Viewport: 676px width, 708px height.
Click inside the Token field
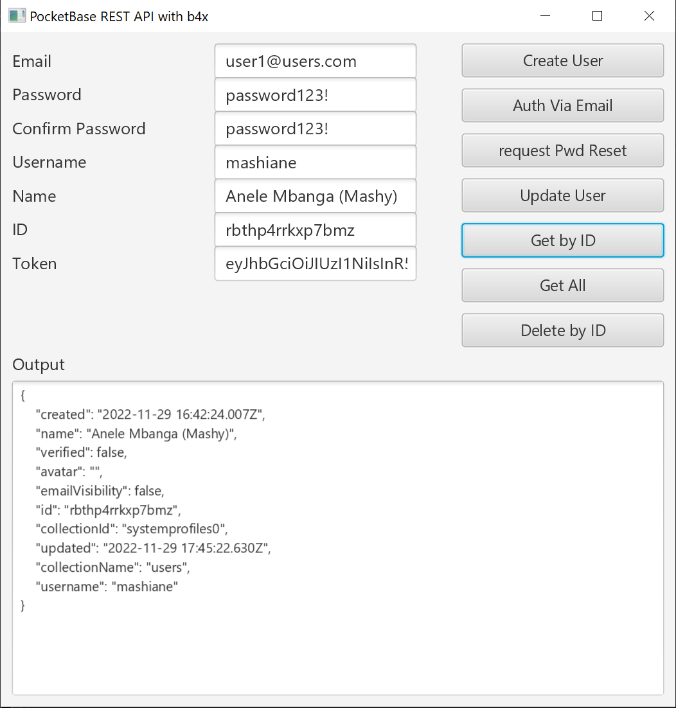point(315,263)
